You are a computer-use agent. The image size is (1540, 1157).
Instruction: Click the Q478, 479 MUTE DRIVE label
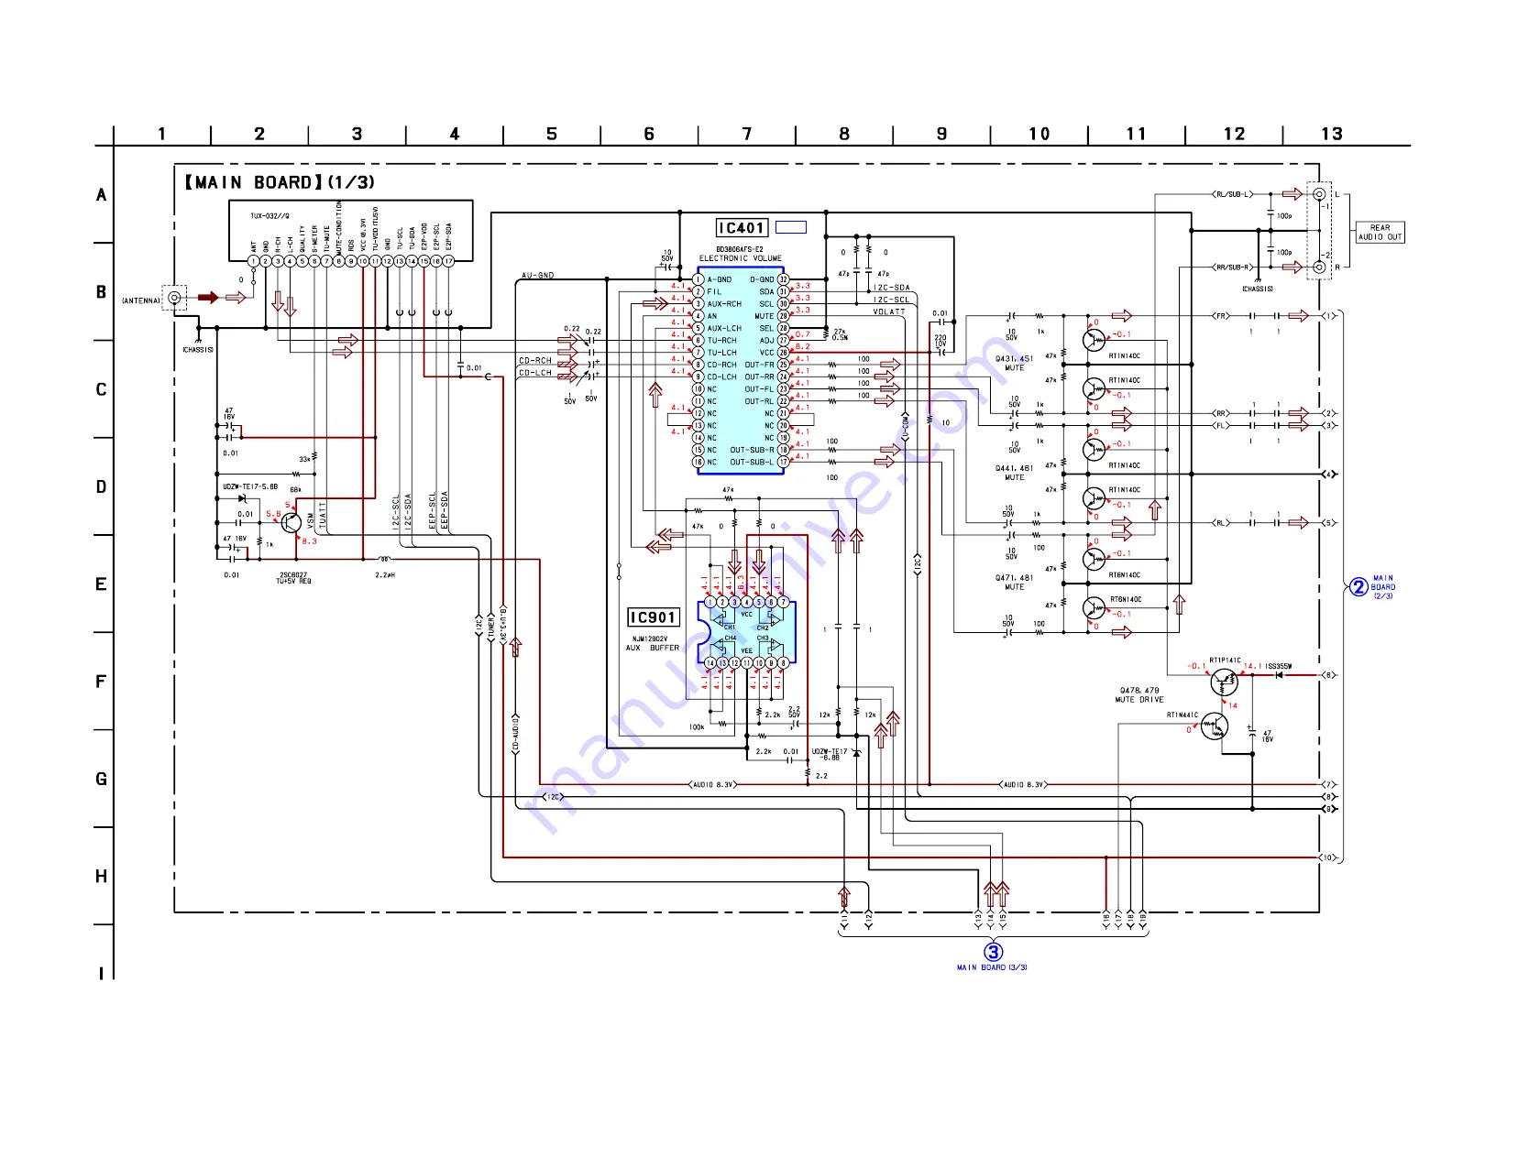(x=1139, y=695)
